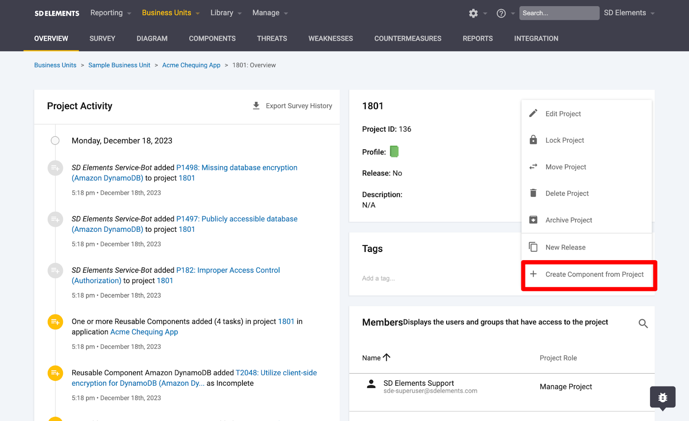This screenshot has height=421, width=689.
Task: Choose Archive Project from the menu
Action: pos(587,220)
